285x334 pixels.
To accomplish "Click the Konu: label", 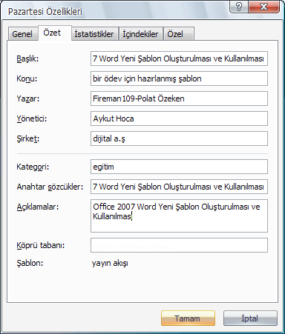I will [27, 79].
